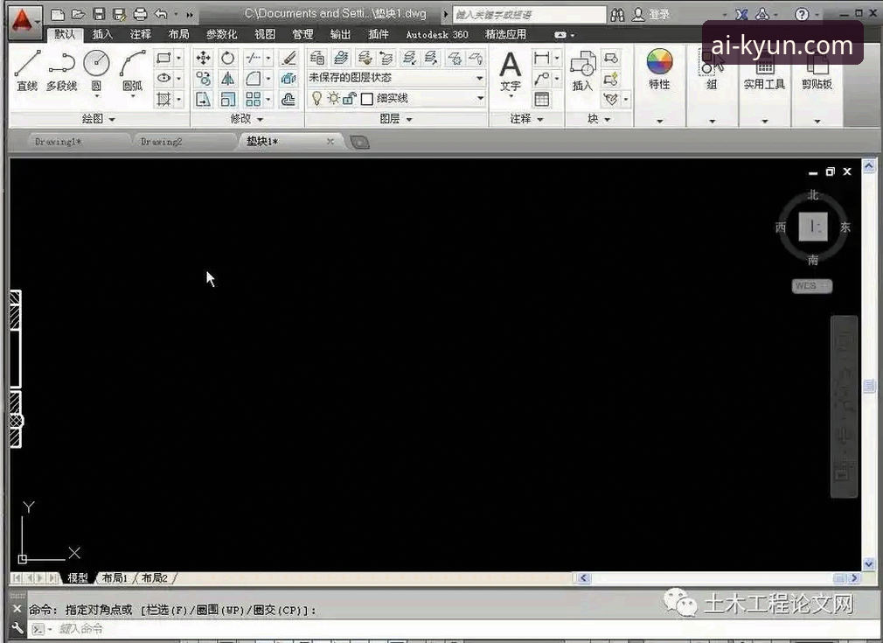Select the Line (直线) tool
Image resolution: width=883 pixels, height=643 pixels.
point(27,70)
